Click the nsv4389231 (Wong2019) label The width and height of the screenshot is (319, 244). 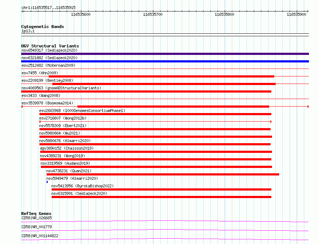click(62, 156)
